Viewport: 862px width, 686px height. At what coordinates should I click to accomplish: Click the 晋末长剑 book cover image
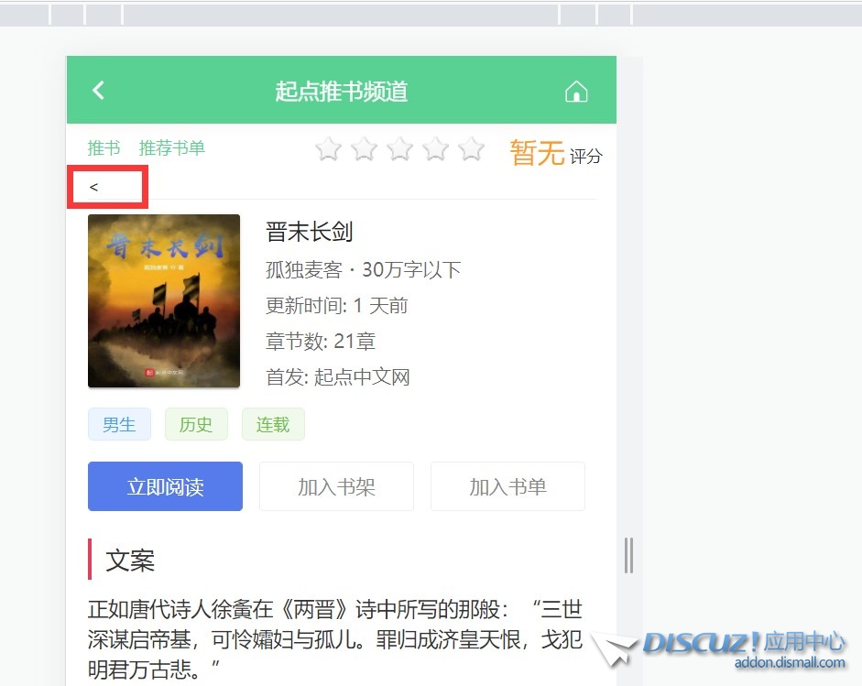tap(164, 300)
